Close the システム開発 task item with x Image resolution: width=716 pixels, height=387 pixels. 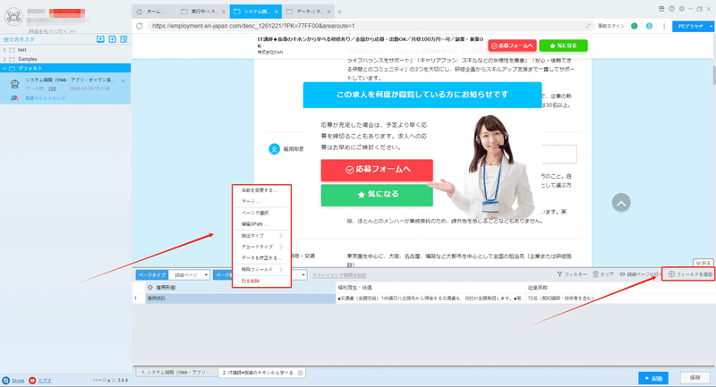123,80
